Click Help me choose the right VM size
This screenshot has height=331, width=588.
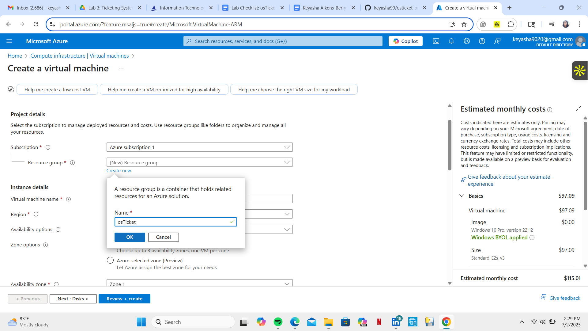pos(294,89)
